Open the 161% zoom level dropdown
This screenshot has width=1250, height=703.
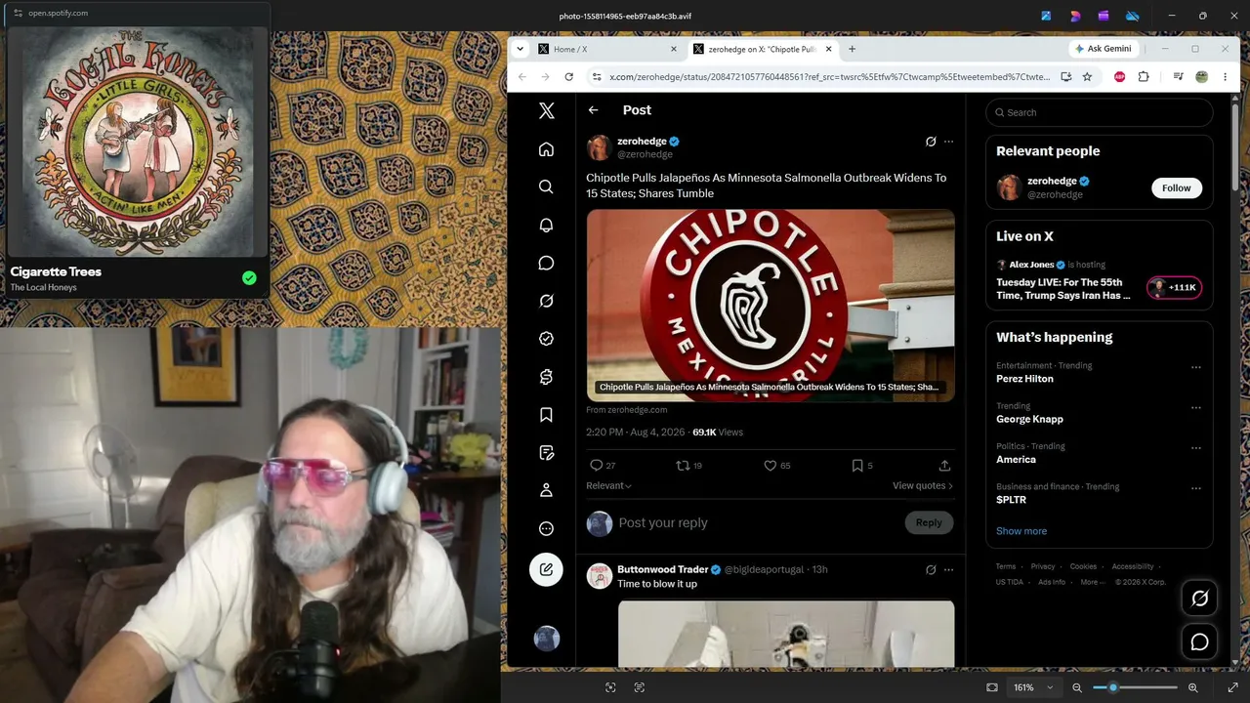coord(1033,687)
